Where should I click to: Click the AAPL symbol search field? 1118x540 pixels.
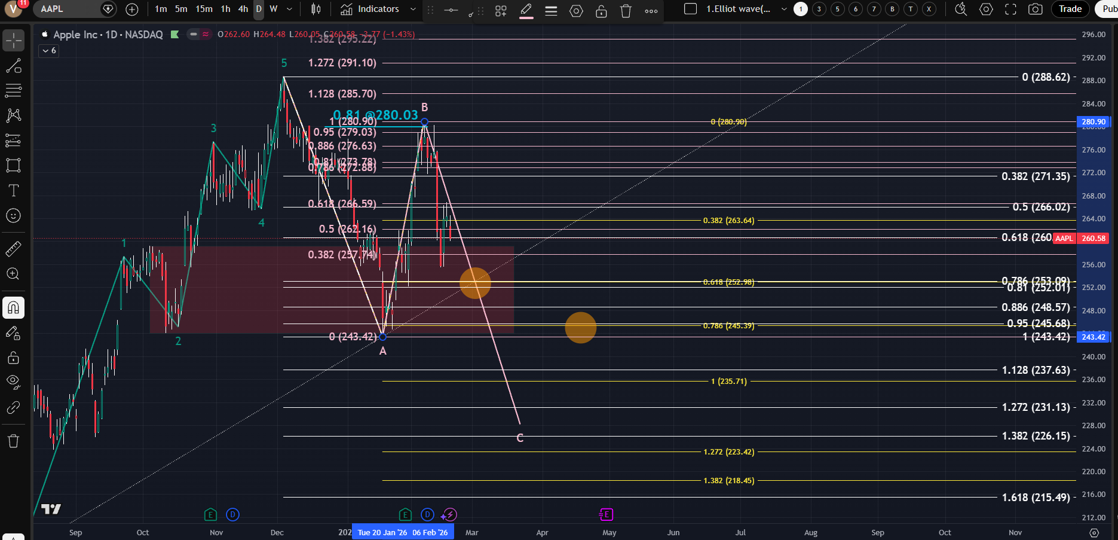66,9
